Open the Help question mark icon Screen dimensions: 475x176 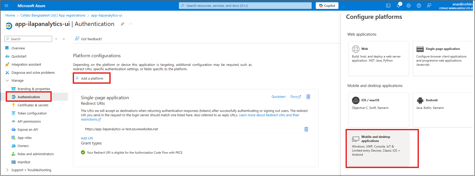pos(419,6)
